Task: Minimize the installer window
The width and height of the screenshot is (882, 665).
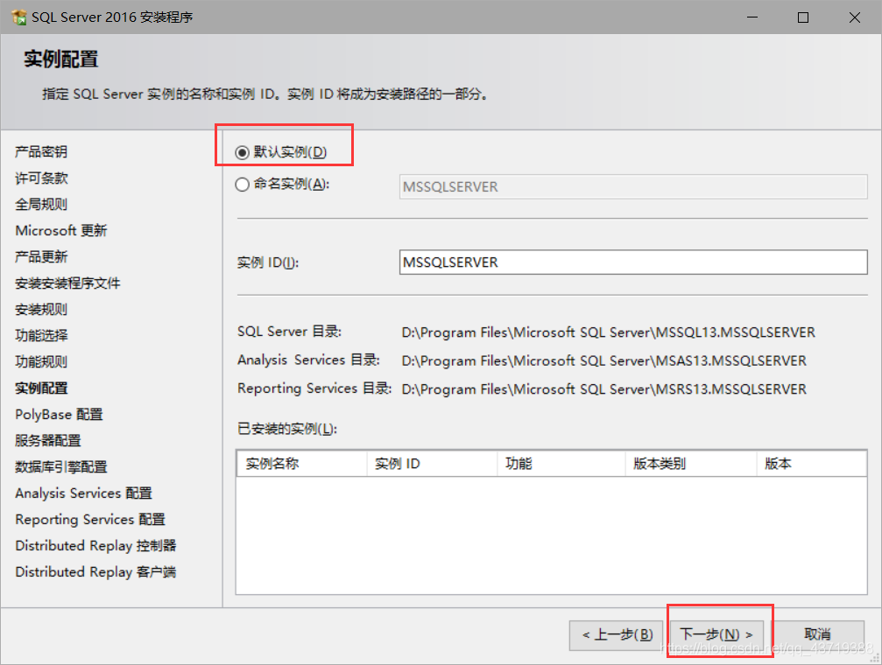Action: click(x=752, y=17)
